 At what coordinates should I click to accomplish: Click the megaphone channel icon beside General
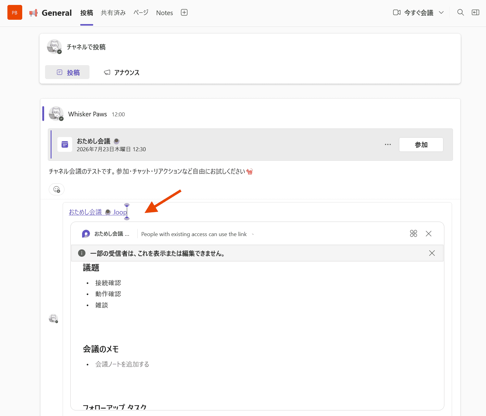coord(33,13)
